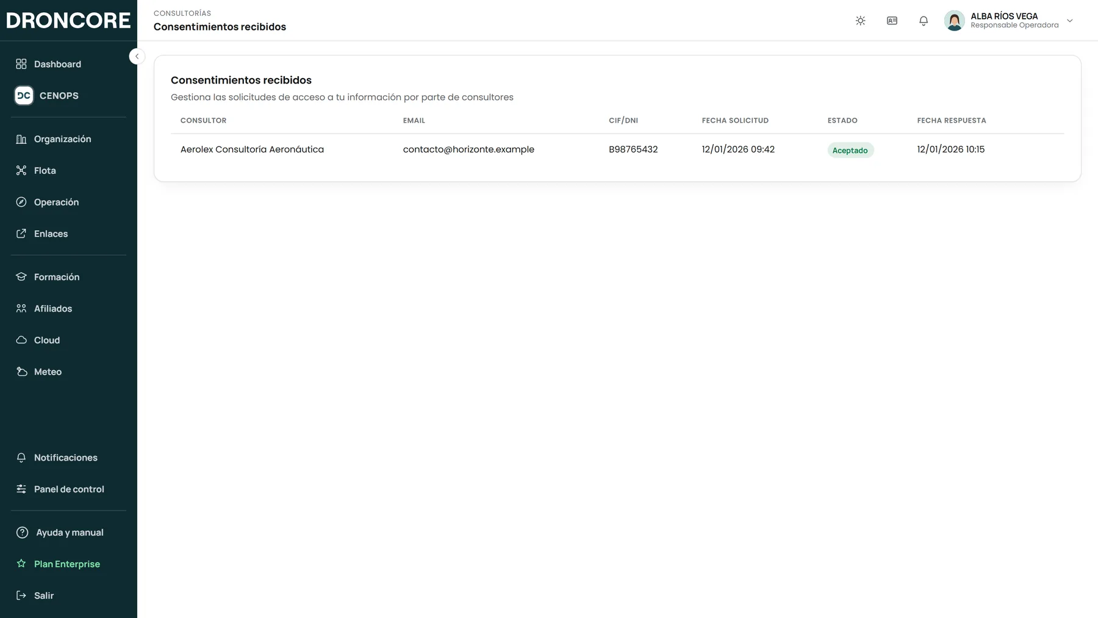This screenshot has width=1098, height=618.
Task: Open the Dashboard grid icon
Action: 21,64
